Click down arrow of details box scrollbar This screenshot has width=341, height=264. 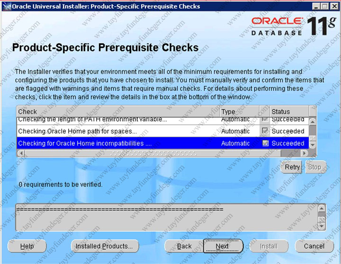pos(322,227)
